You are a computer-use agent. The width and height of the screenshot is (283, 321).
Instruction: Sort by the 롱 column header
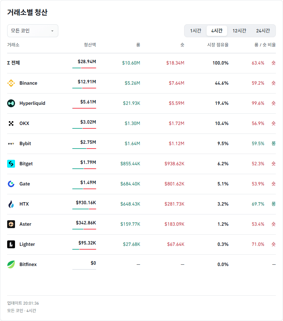click(x=138, y=45)
